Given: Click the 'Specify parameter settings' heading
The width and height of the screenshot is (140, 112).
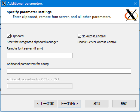Looking at the screenshot, I should [x=29, y=12].
